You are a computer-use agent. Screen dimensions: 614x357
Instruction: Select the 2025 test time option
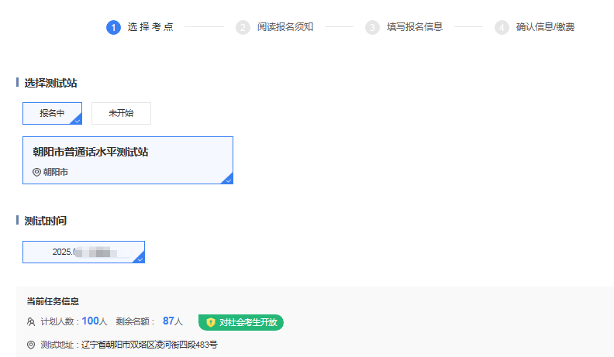(83, 252)
